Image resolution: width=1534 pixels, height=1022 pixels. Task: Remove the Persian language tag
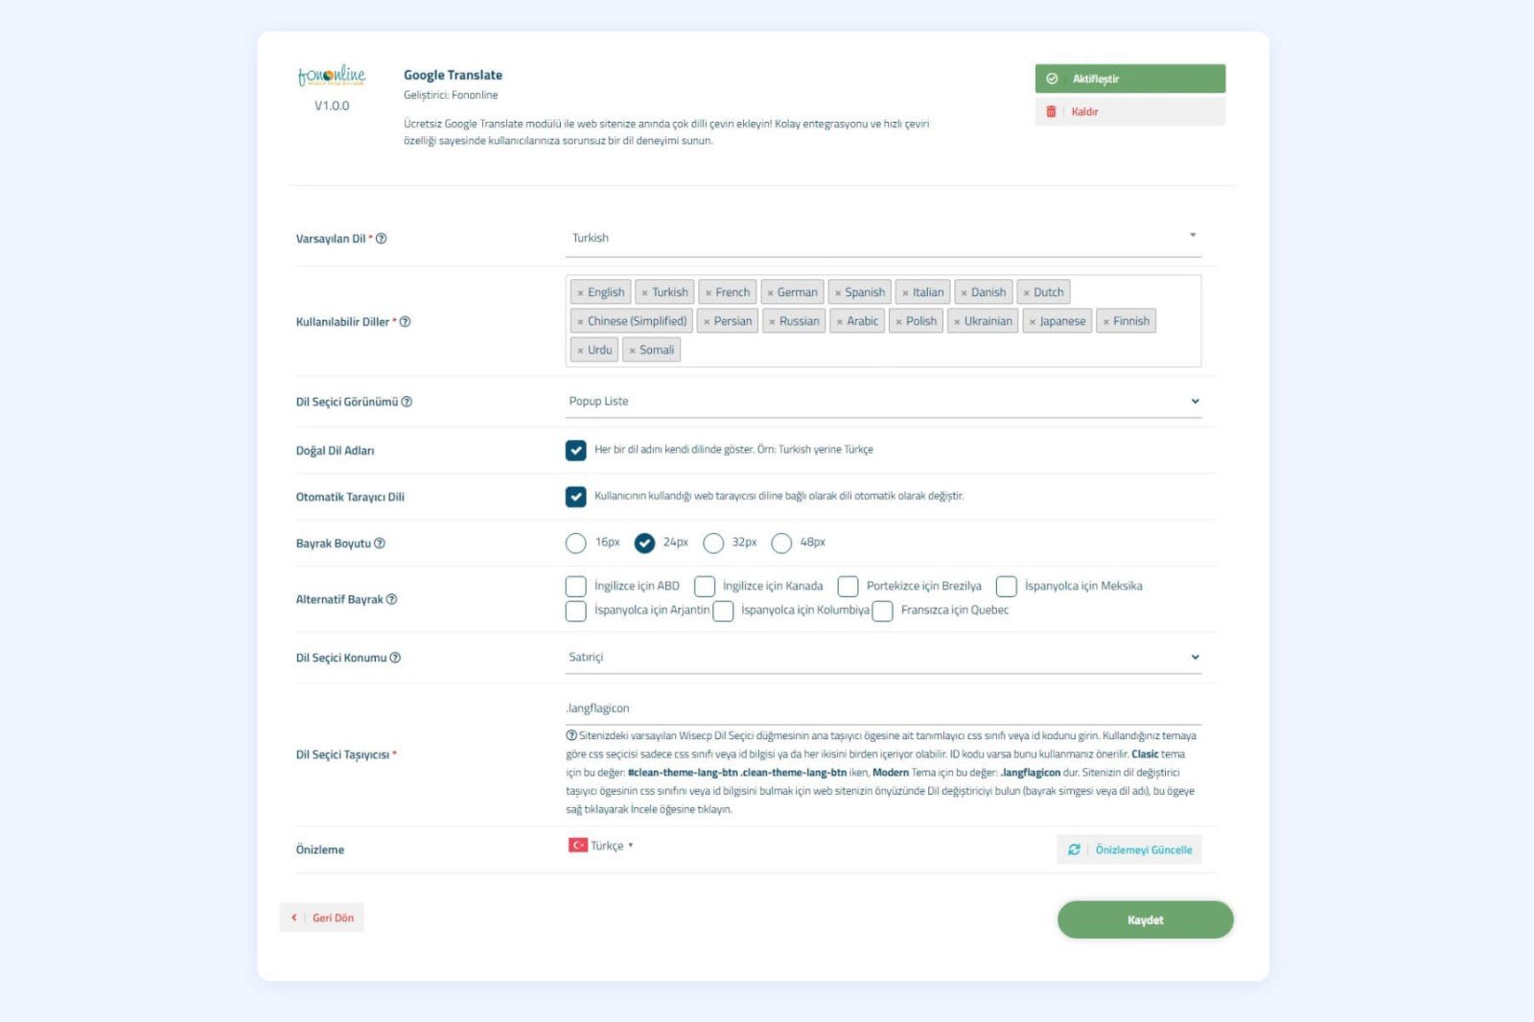point(707,322)
